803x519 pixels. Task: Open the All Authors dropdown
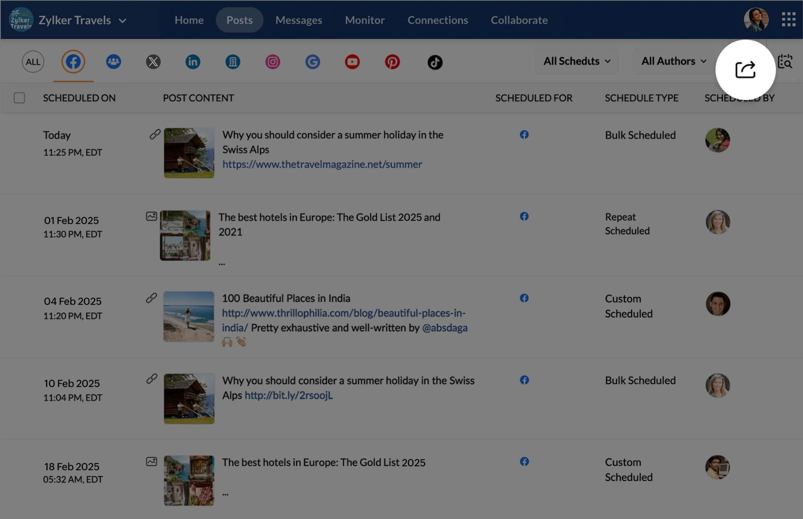pos(673,61)
